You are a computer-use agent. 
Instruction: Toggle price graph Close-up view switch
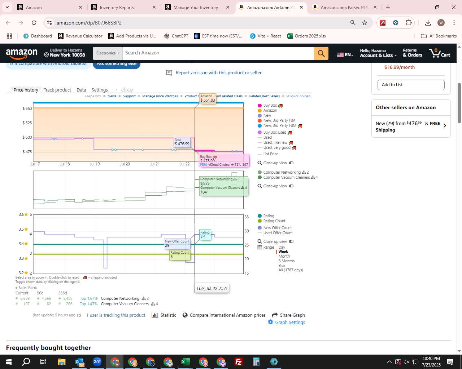pyautogui.click(x=291, y=163)
